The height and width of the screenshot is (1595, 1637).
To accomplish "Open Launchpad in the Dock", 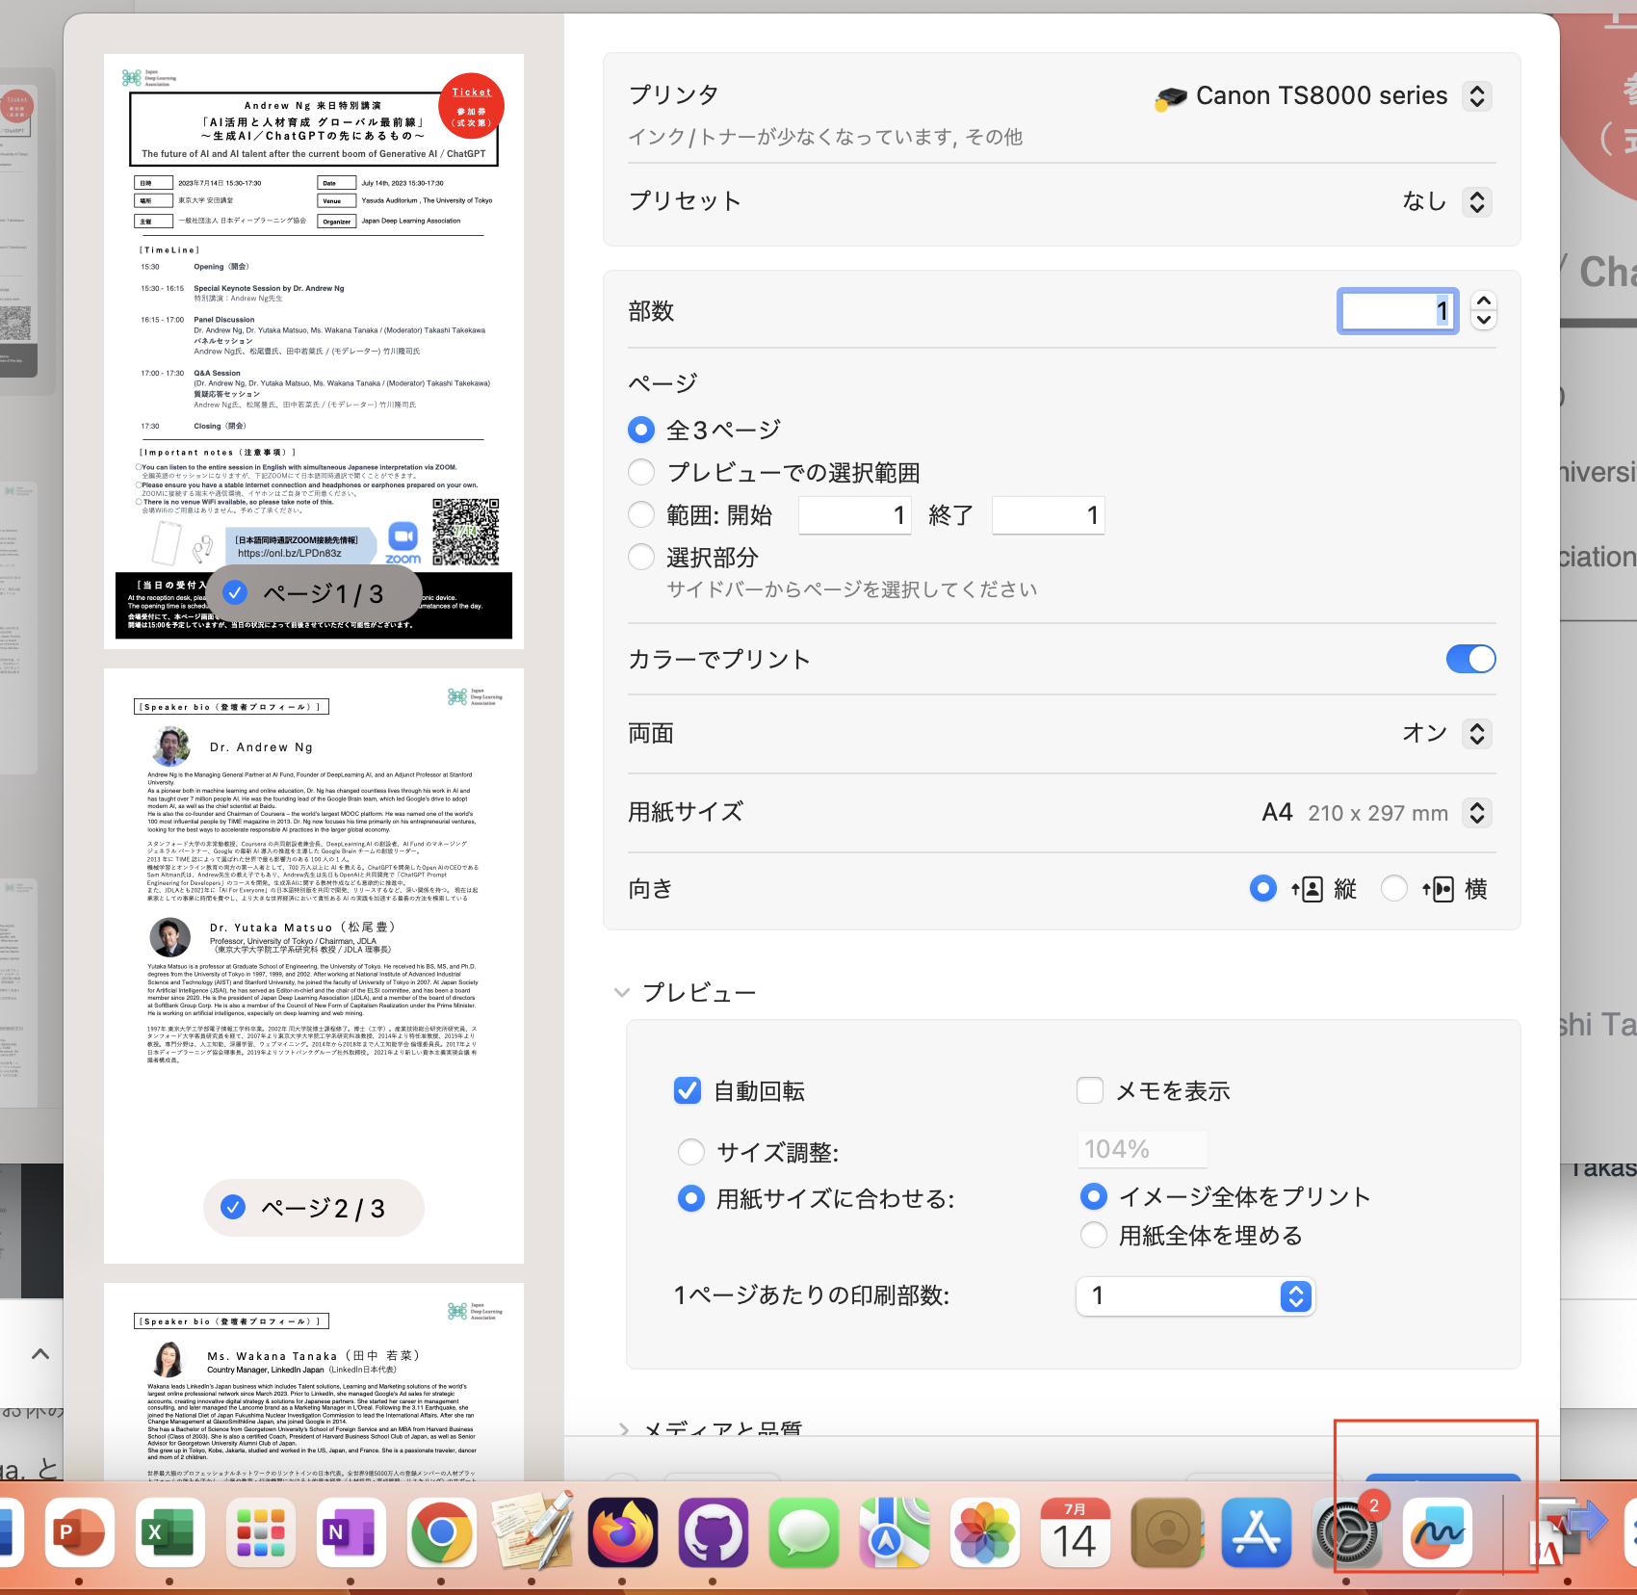I will click(260, 1532).
